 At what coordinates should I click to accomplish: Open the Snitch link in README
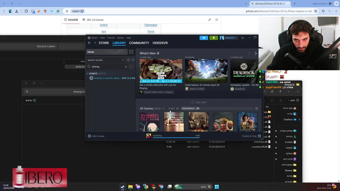104,25
